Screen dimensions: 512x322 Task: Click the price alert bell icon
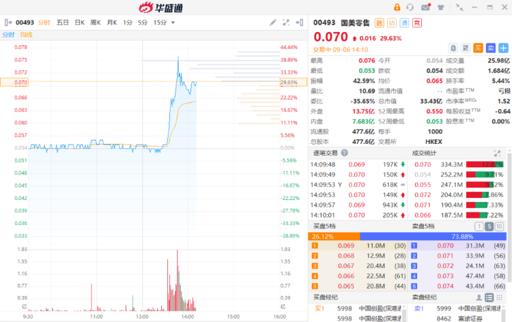click(x=453, y=48)
